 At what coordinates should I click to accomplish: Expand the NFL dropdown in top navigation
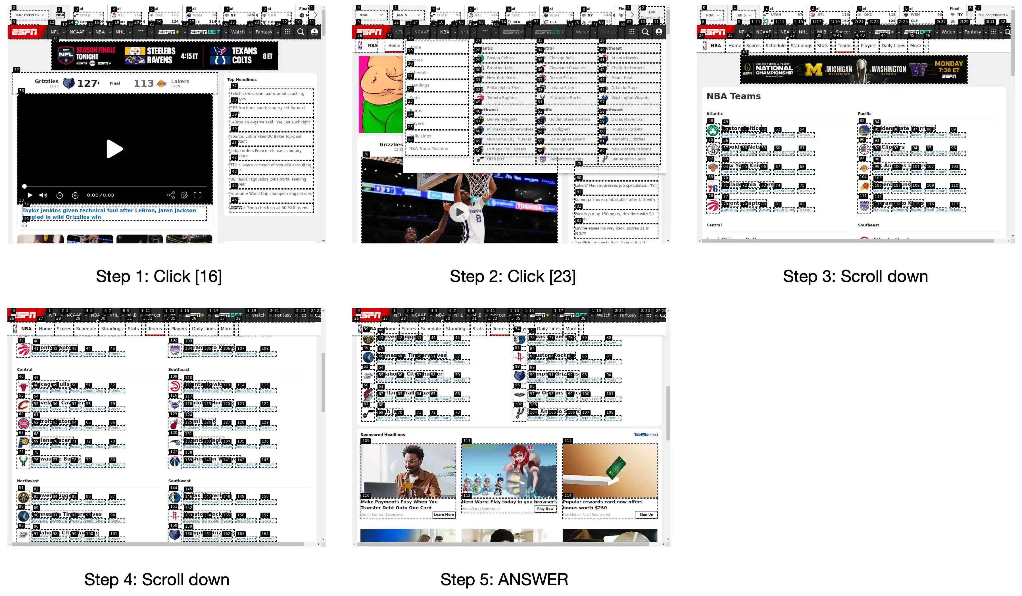coord(63,31)
